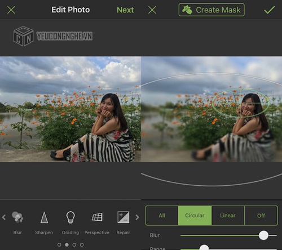The width and height of the screenshot is (282, 250).
Task: Choose the Sharpen tool
Action: (x=44, y=217)
